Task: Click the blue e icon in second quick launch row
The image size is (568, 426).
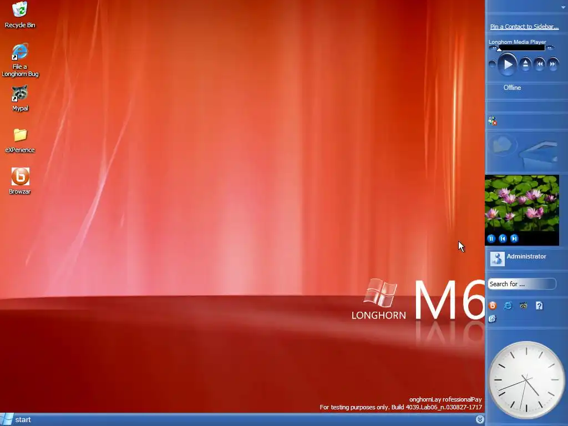Action: (x=492, y=319)
